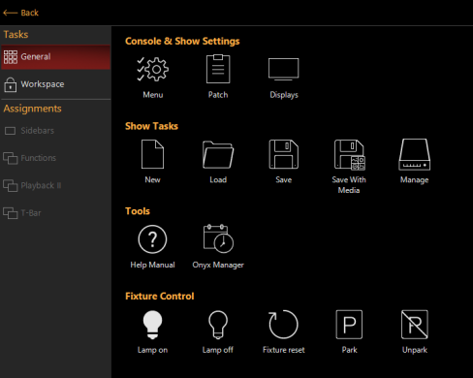Create a New show file
473x378 pixels.
coord(152,154)
